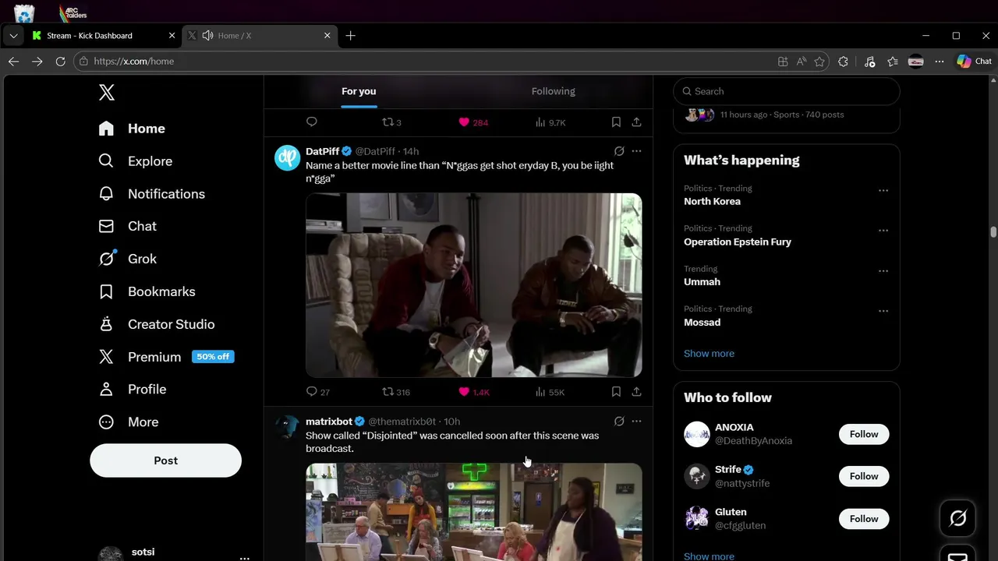Follow Strife
This screenshot has height=561, width=998.
[864, 476]
